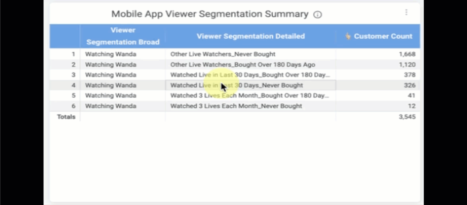This screenshot has height=205, width=467.
Task: Click the info icon beside the title
Action: (x=317, y=15)
